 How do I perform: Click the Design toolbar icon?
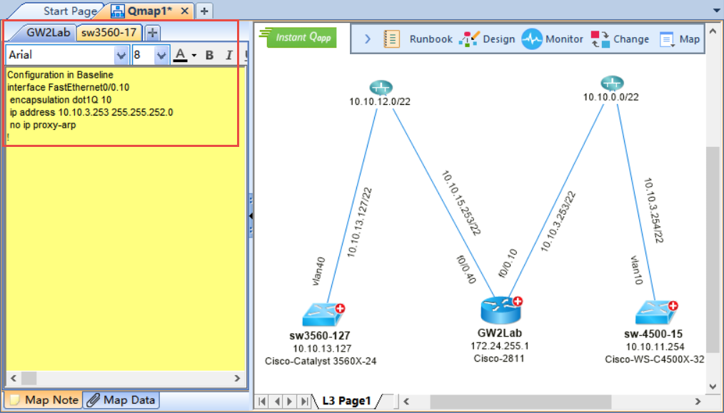click(469, 39)
